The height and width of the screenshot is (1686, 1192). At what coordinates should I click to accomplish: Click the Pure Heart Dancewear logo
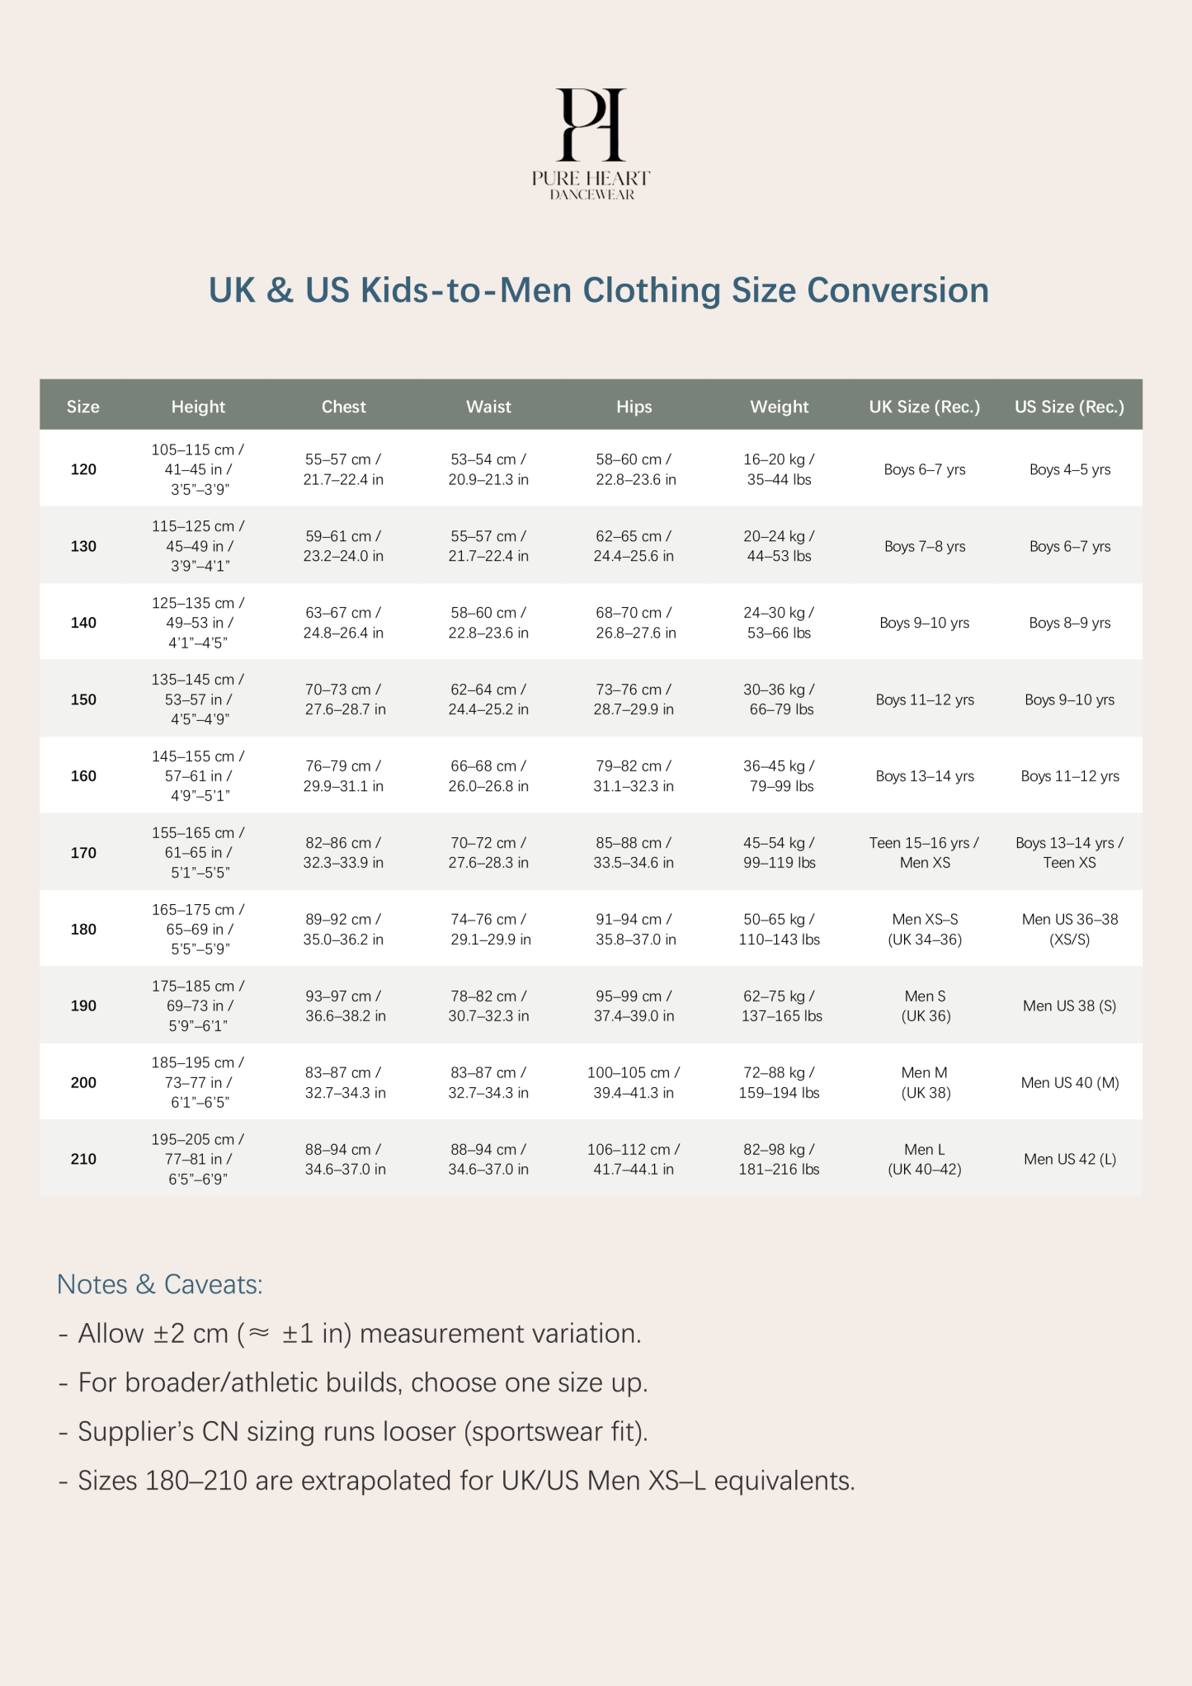pyautogui.click(x=591, y=143)
